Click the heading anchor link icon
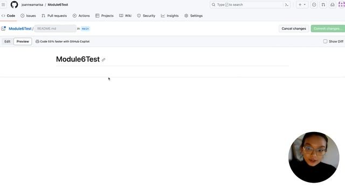The height and width of the screenshot is (194, 345). point(103,60)
